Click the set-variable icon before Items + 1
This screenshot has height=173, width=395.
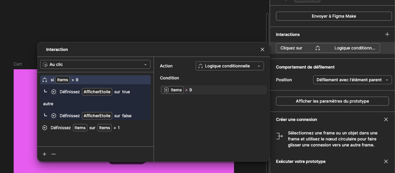tap(45, 128)
